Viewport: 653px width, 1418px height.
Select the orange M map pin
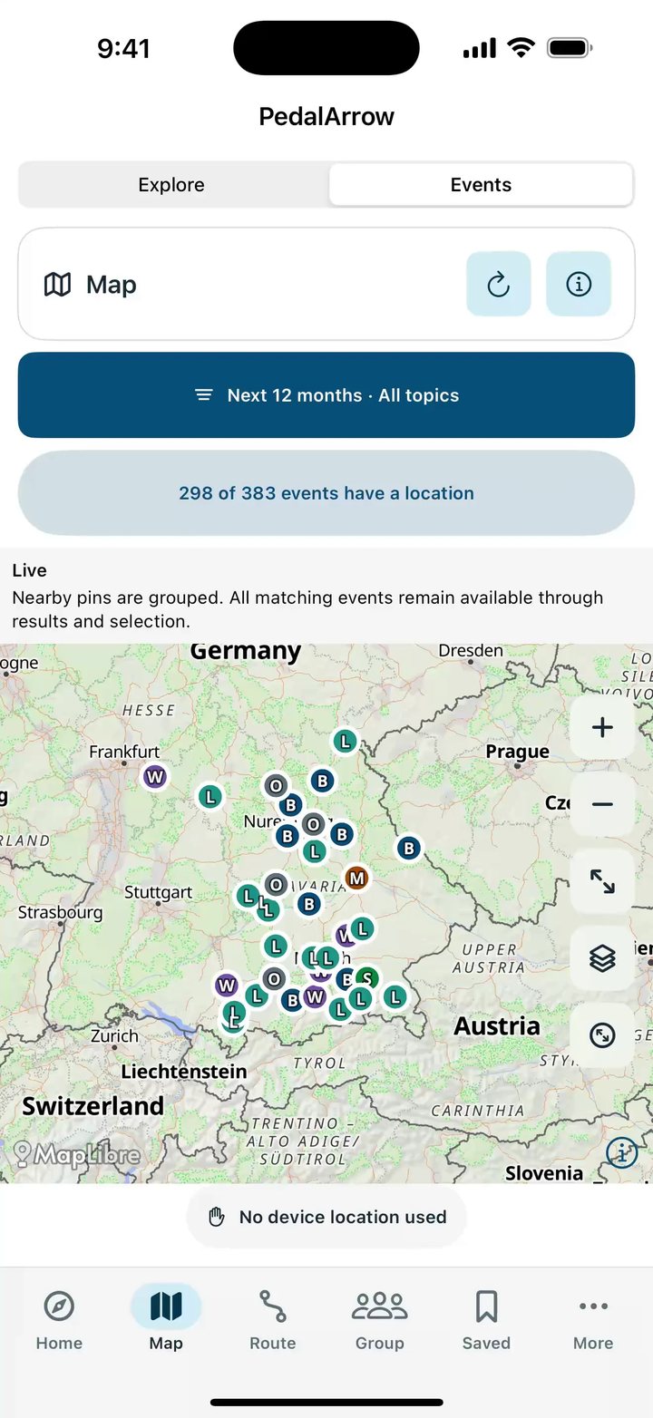[357, 878]
